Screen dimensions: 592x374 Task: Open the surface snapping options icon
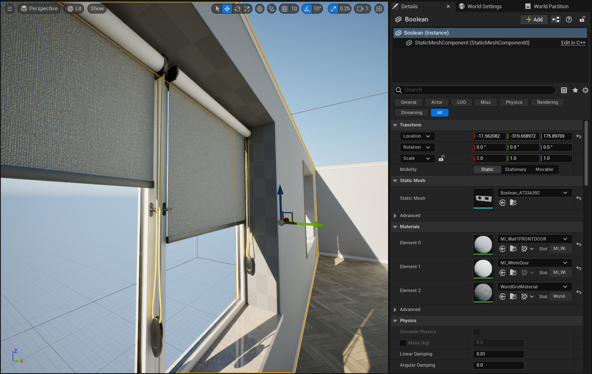[x=271, y=9]
